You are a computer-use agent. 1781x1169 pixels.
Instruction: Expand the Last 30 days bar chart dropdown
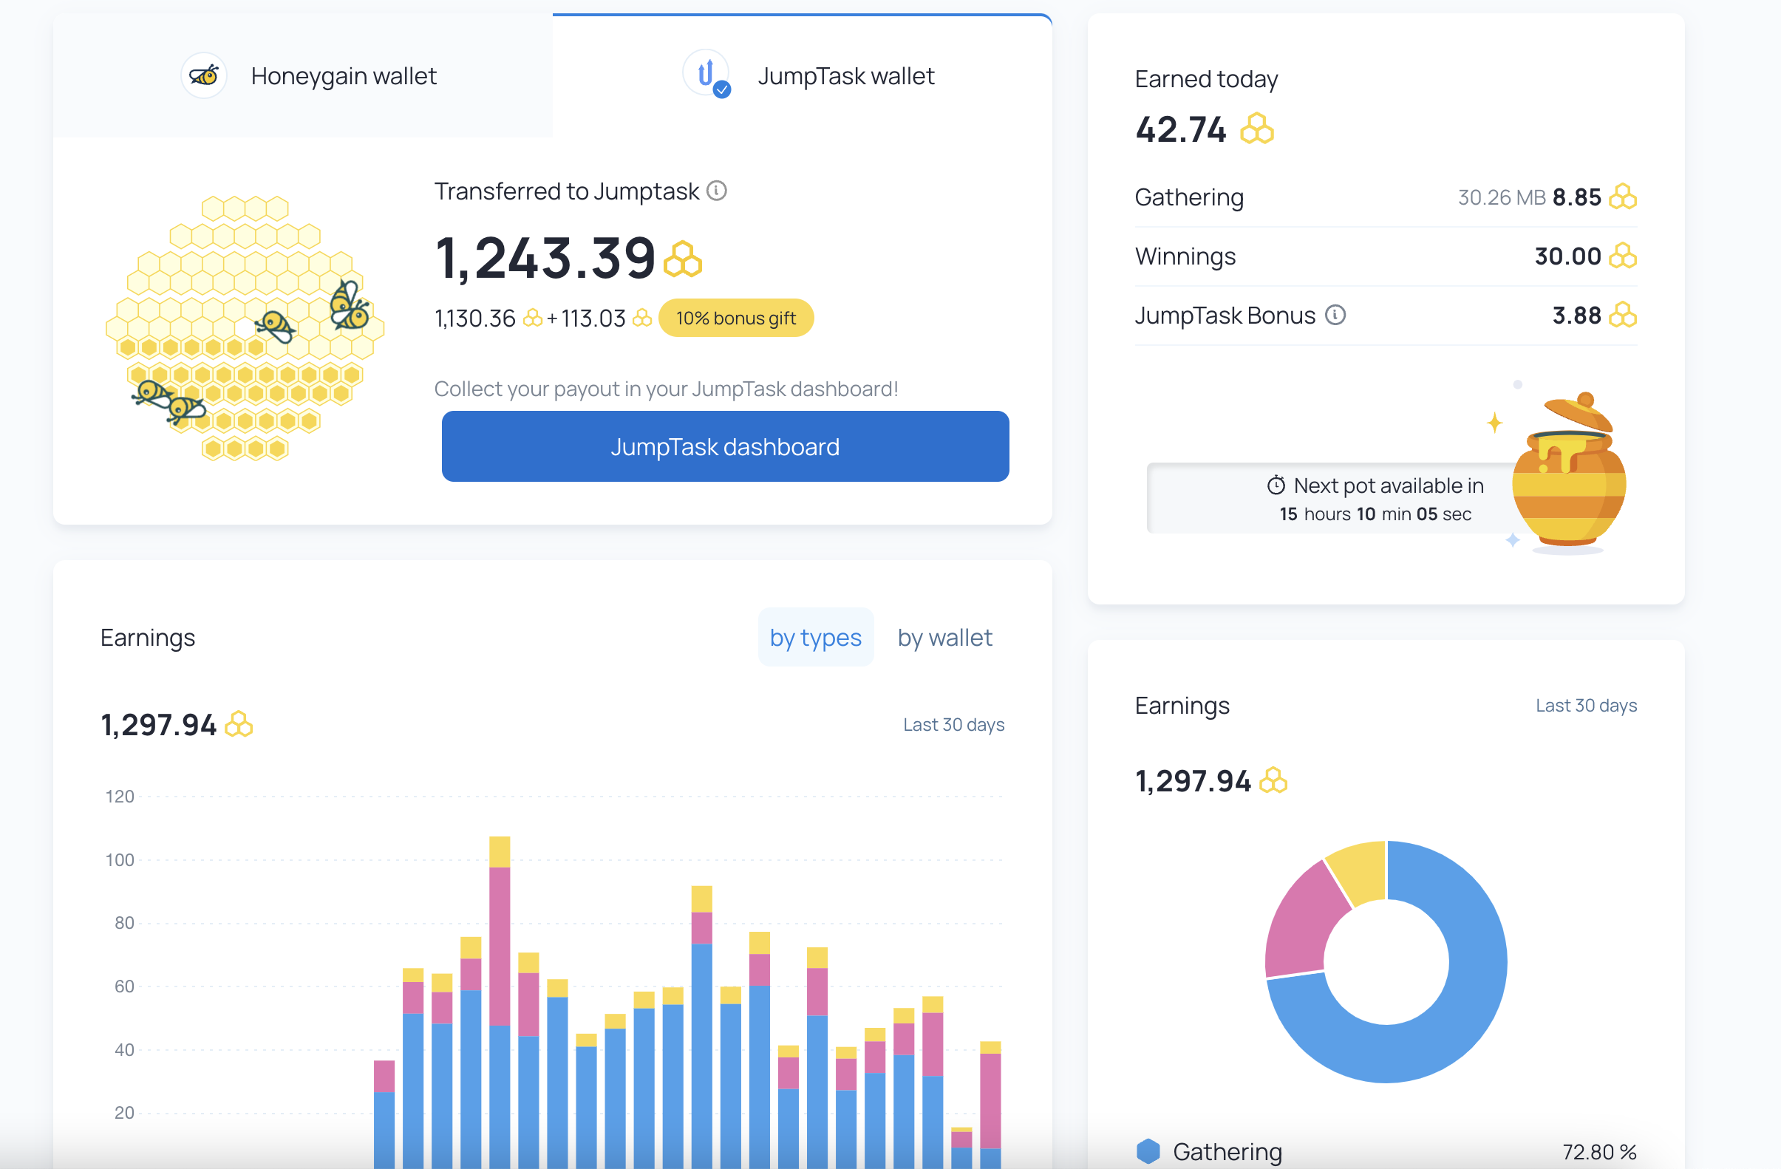954,724
